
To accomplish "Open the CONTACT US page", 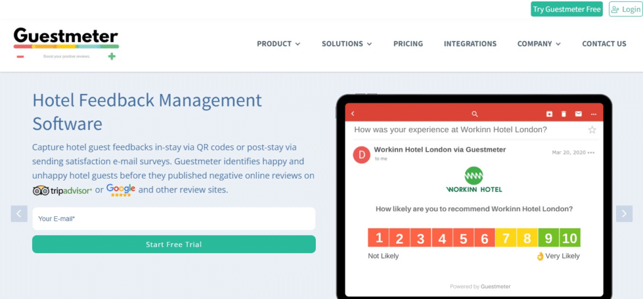I will [x=604, y=44].
